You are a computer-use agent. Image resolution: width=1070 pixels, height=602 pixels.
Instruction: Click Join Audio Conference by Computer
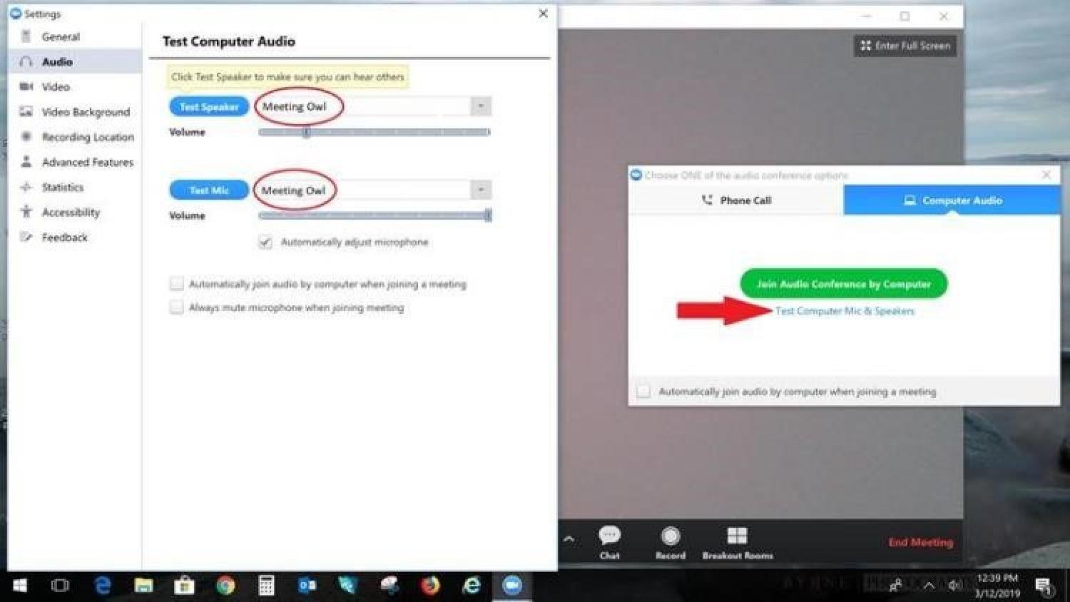pos(844,284)
